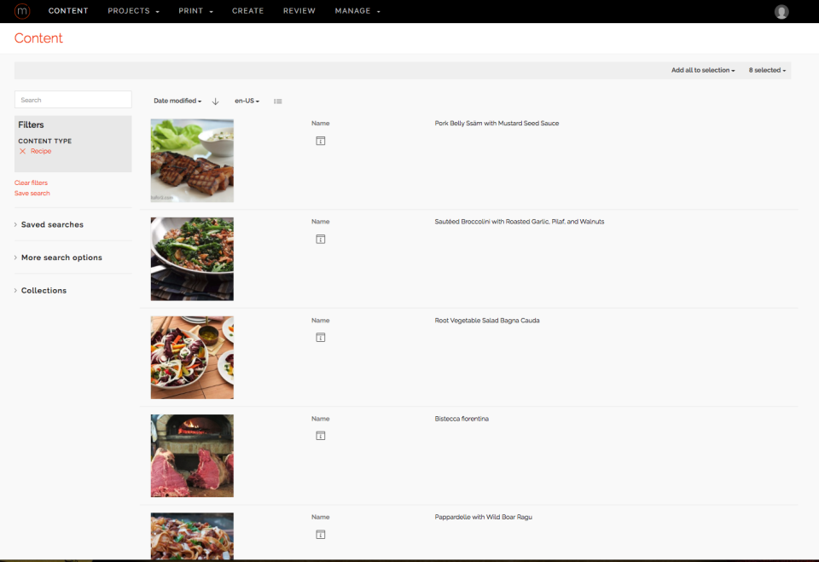Open Root Vegetable Salad Bagna Cauda

(x=487, y=320)
